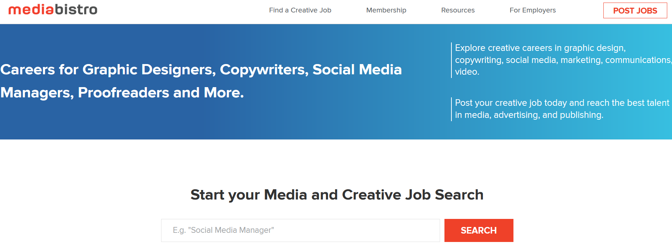The width and height of the screenshot is (672, 246).
Task: Focus the job search input field
Action: point(300,230)
